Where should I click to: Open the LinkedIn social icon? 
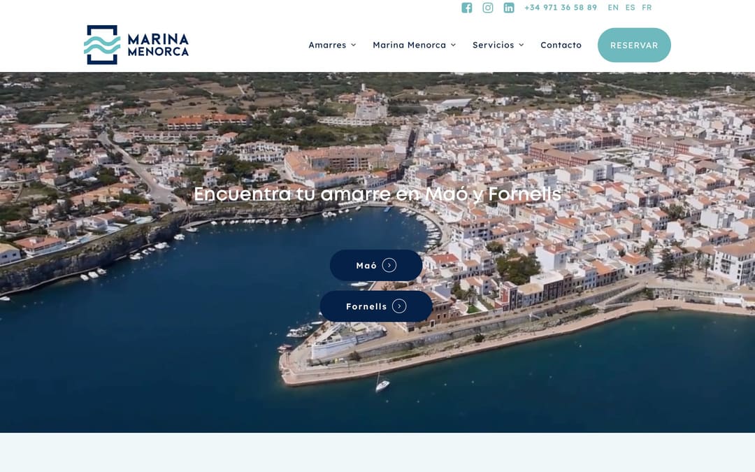coord(509,8)
